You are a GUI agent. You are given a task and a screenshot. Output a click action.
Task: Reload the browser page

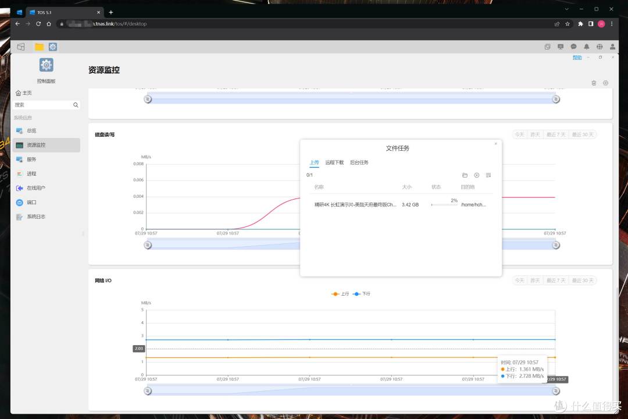(38, 24)
